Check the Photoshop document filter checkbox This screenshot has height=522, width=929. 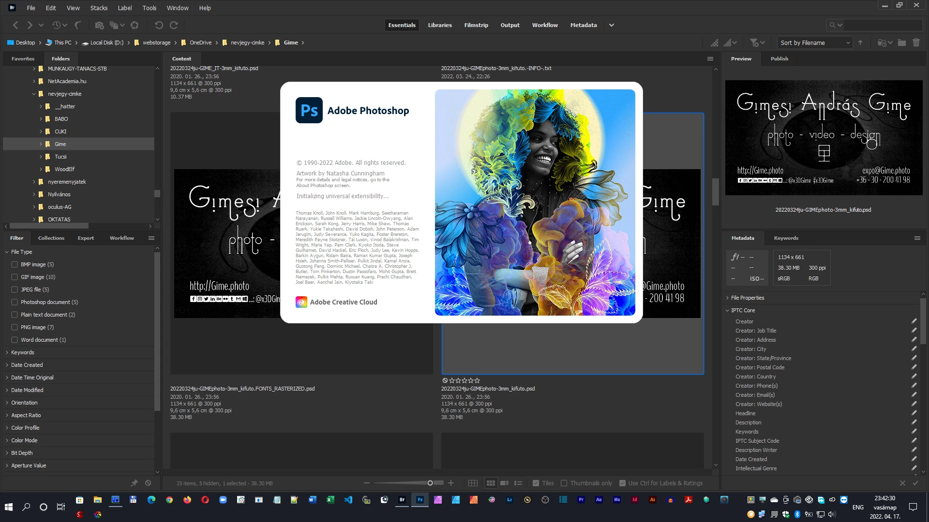15,302
